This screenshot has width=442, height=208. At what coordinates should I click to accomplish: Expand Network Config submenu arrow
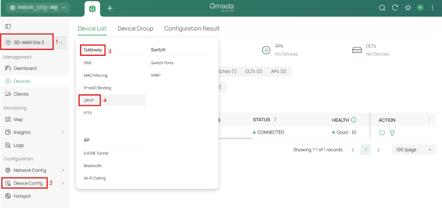click(63, 170)
